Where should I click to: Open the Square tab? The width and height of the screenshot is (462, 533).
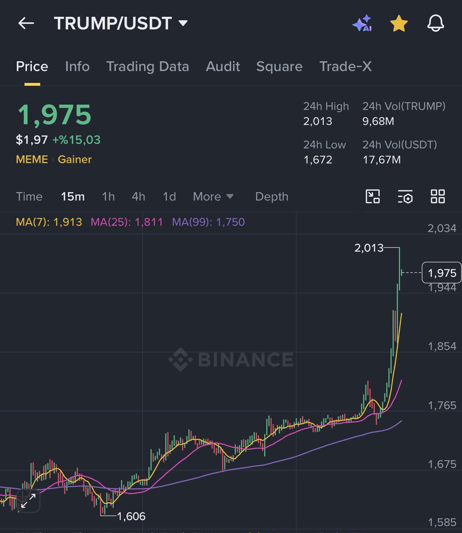pos(279,67)
